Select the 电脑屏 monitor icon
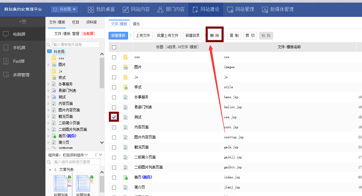This screenshot has width=362, height=196. click(6, 34)
